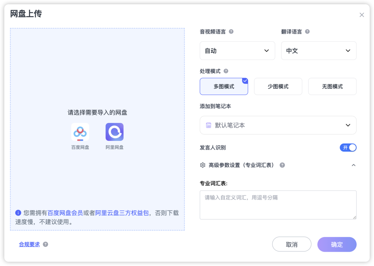Image resolution: width=374 pixels, height=266 pixels.
Task: Click the gear icon beside 高级参数设置
Action: click(x=203, y=165)
